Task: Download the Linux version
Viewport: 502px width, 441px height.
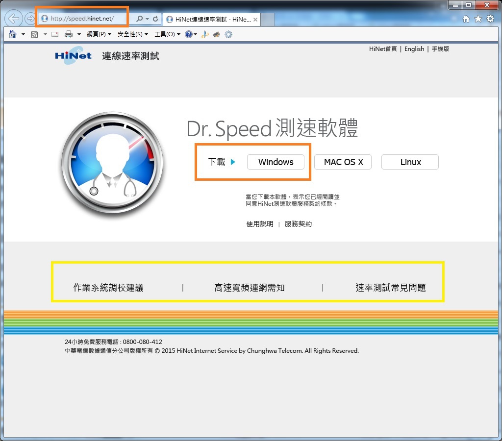Action: click(410, 162)
